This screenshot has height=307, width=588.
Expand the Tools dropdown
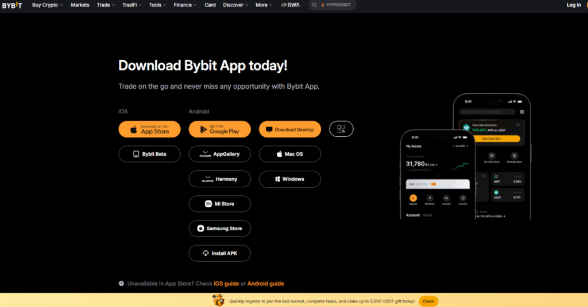[157, 5]
